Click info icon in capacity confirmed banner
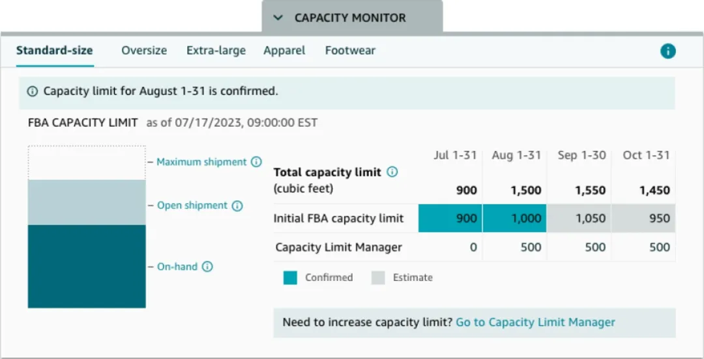The height and width of the screenshot is (359, 704). [33, 92]
